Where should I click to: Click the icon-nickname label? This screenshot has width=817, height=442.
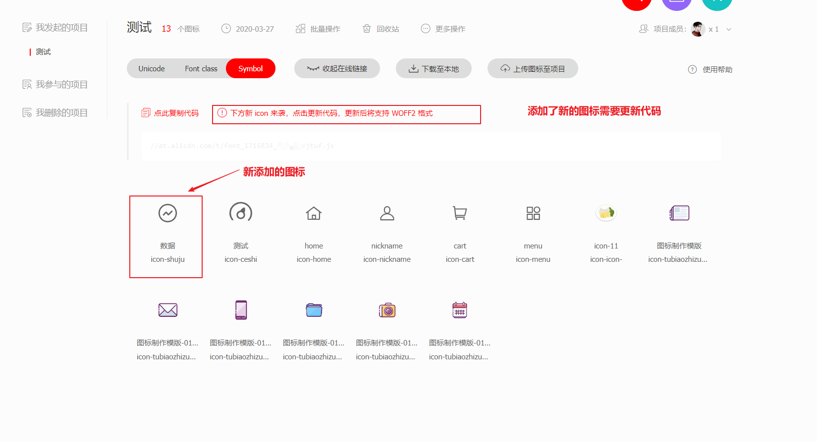click(x=387, y=259)
